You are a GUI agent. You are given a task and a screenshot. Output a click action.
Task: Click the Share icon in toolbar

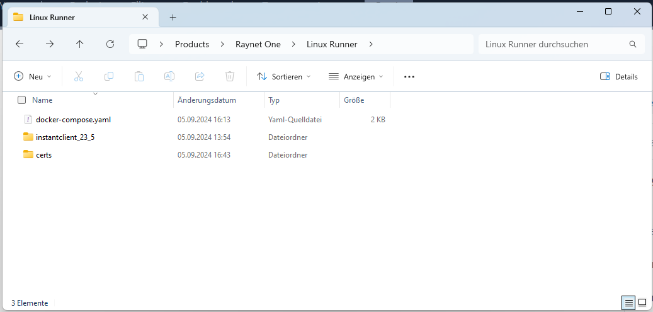[x=200, y=76]
